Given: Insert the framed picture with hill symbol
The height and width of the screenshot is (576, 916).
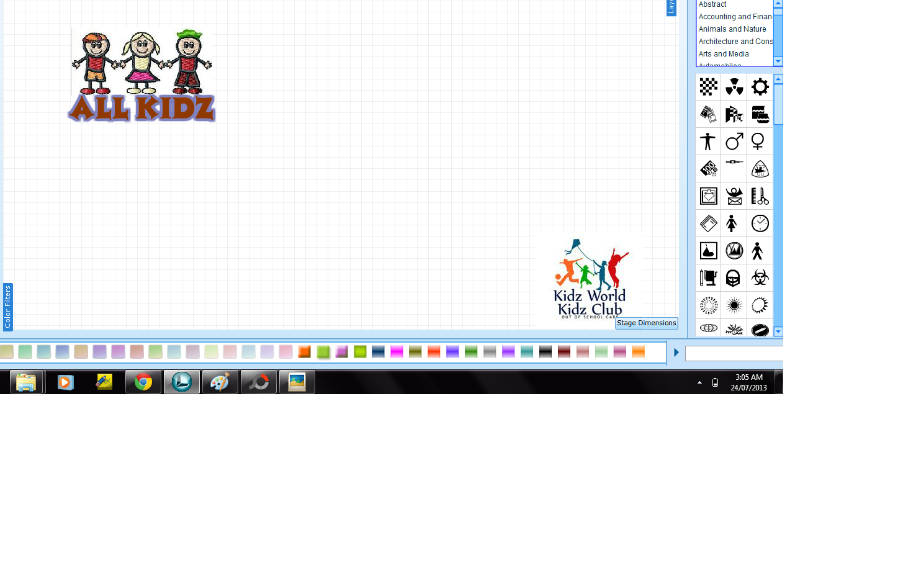Looking at the screenshot, I should point(708,251).
